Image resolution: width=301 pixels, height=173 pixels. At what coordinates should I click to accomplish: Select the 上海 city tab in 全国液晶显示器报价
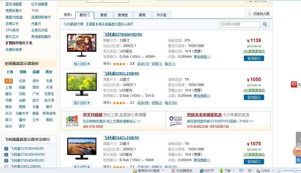10,72
